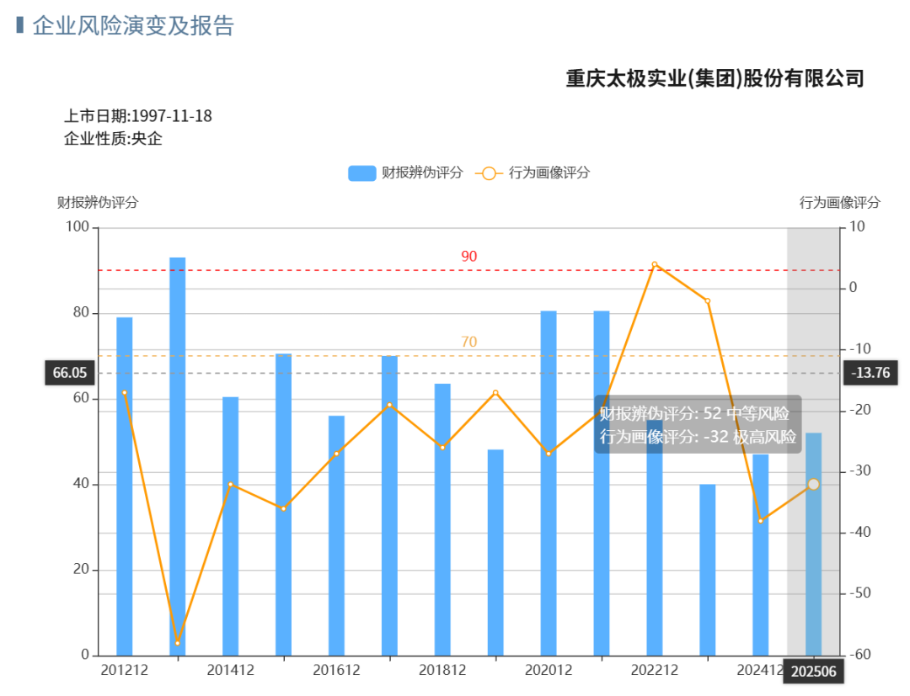Click the 上市日期:1997-11-18 text

[x=137, y=116]
